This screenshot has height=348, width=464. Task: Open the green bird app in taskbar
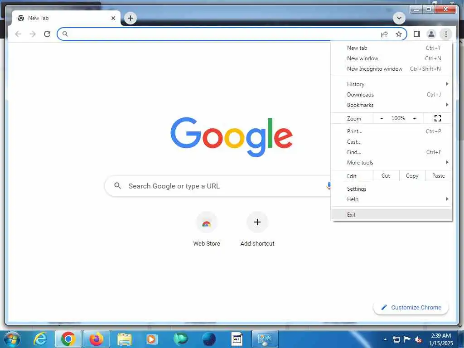(180, 339)
